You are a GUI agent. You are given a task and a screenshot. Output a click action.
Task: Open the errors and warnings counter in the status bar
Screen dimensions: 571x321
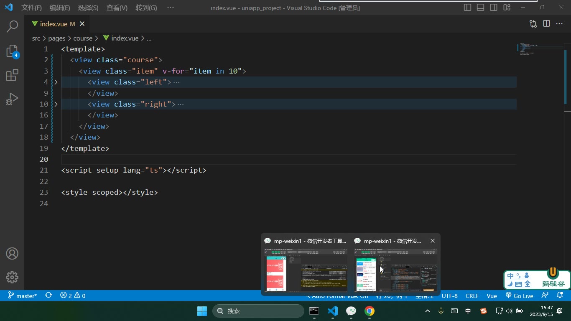click(x=73, y=296)
